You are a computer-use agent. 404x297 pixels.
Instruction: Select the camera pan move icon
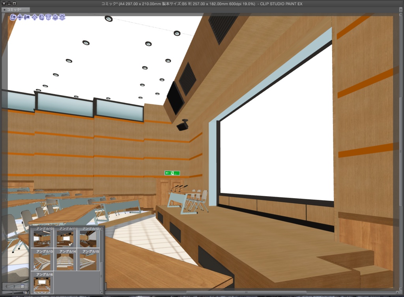click(20, 17)
